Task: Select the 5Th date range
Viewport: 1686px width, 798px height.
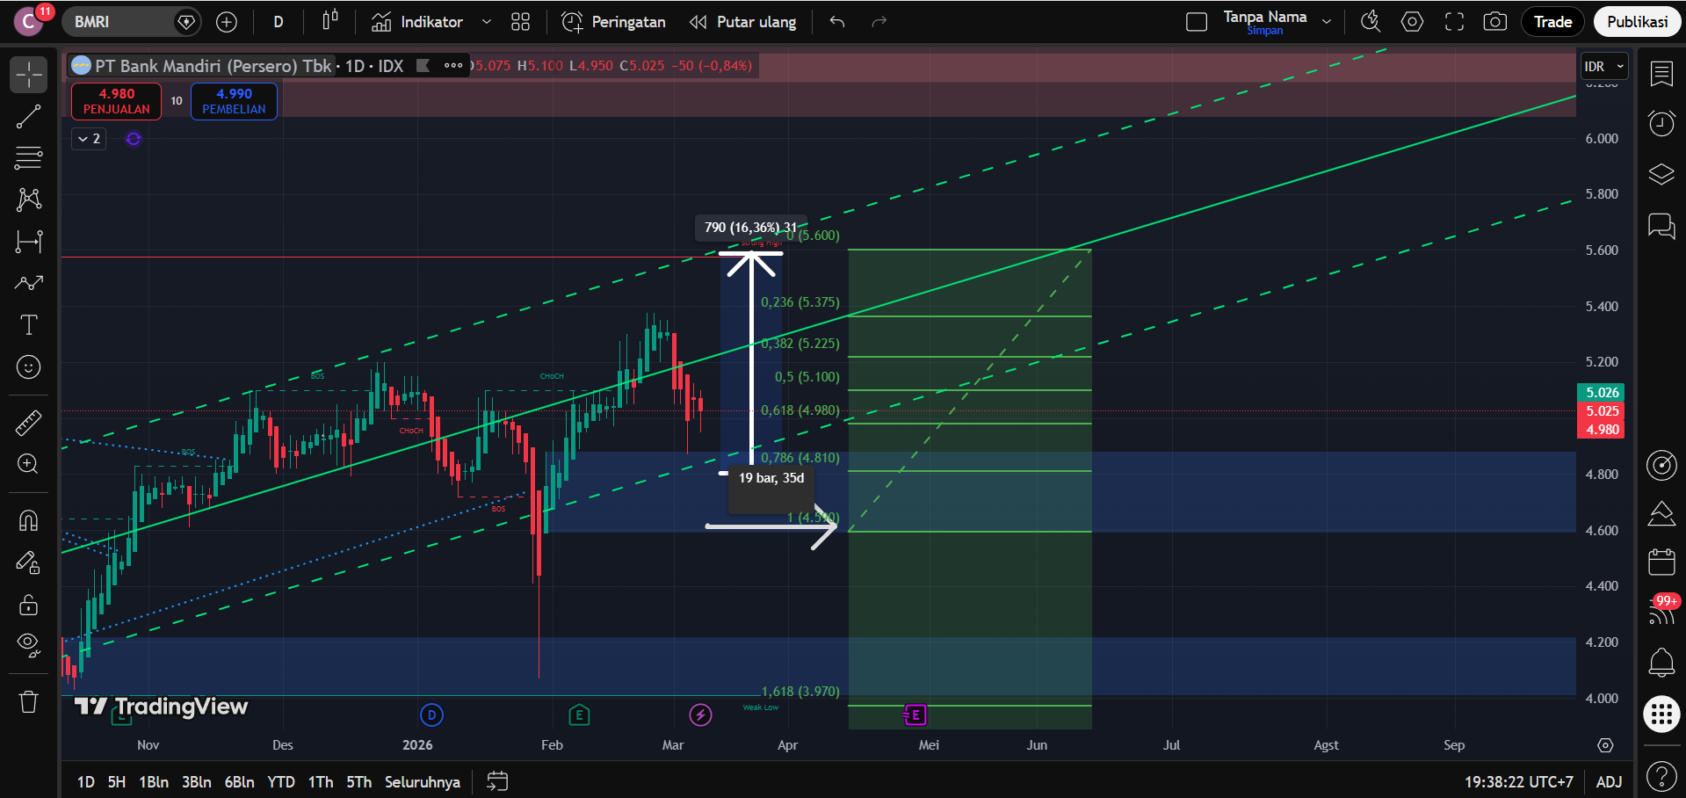Action: coord(359,781)
